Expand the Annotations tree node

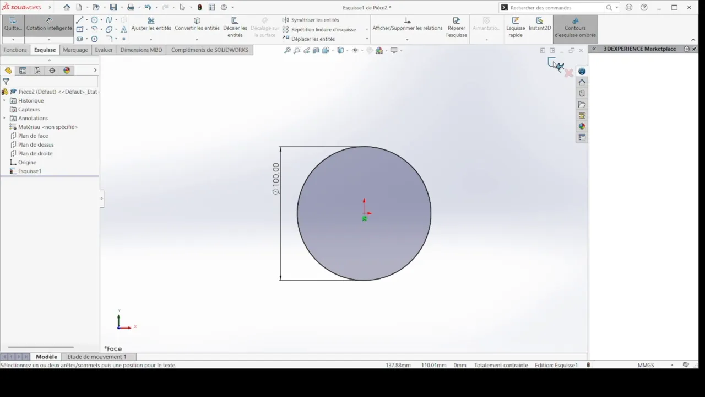[4, 118]
